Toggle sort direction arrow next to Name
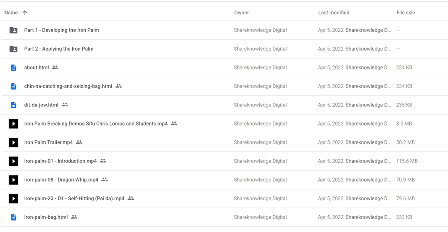The height and width of the screenshot is (232, 448). pyautogui.click(x=25, y=13)
